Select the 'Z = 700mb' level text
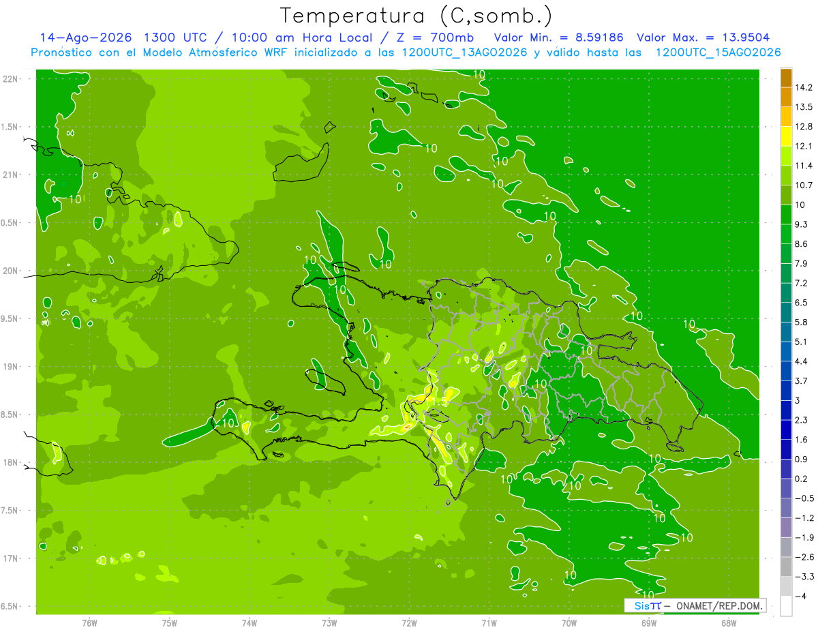This screenshot has height=632, width=818. pos(436,37)
